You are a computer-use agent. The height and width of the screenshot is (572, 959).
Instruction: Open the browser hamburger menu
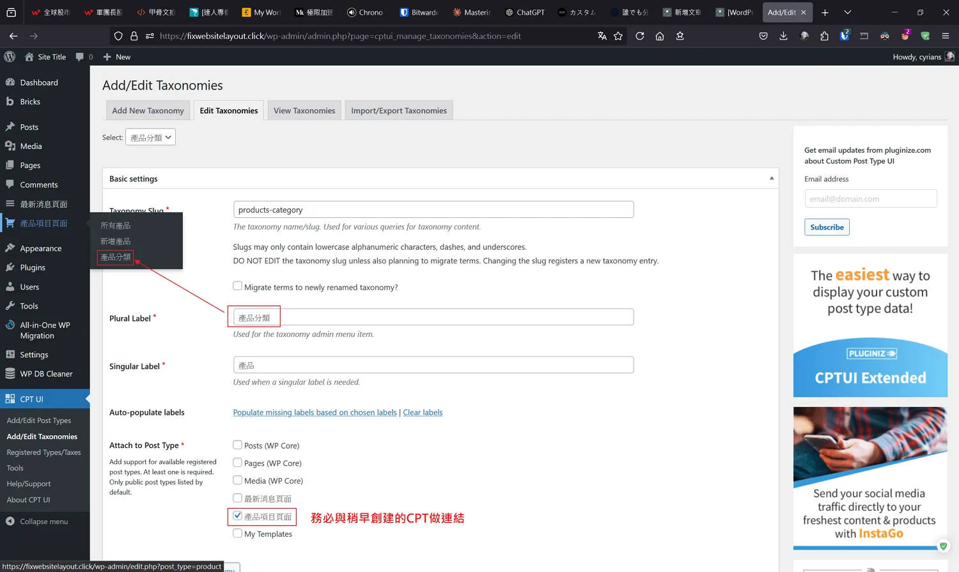point(946,36)
